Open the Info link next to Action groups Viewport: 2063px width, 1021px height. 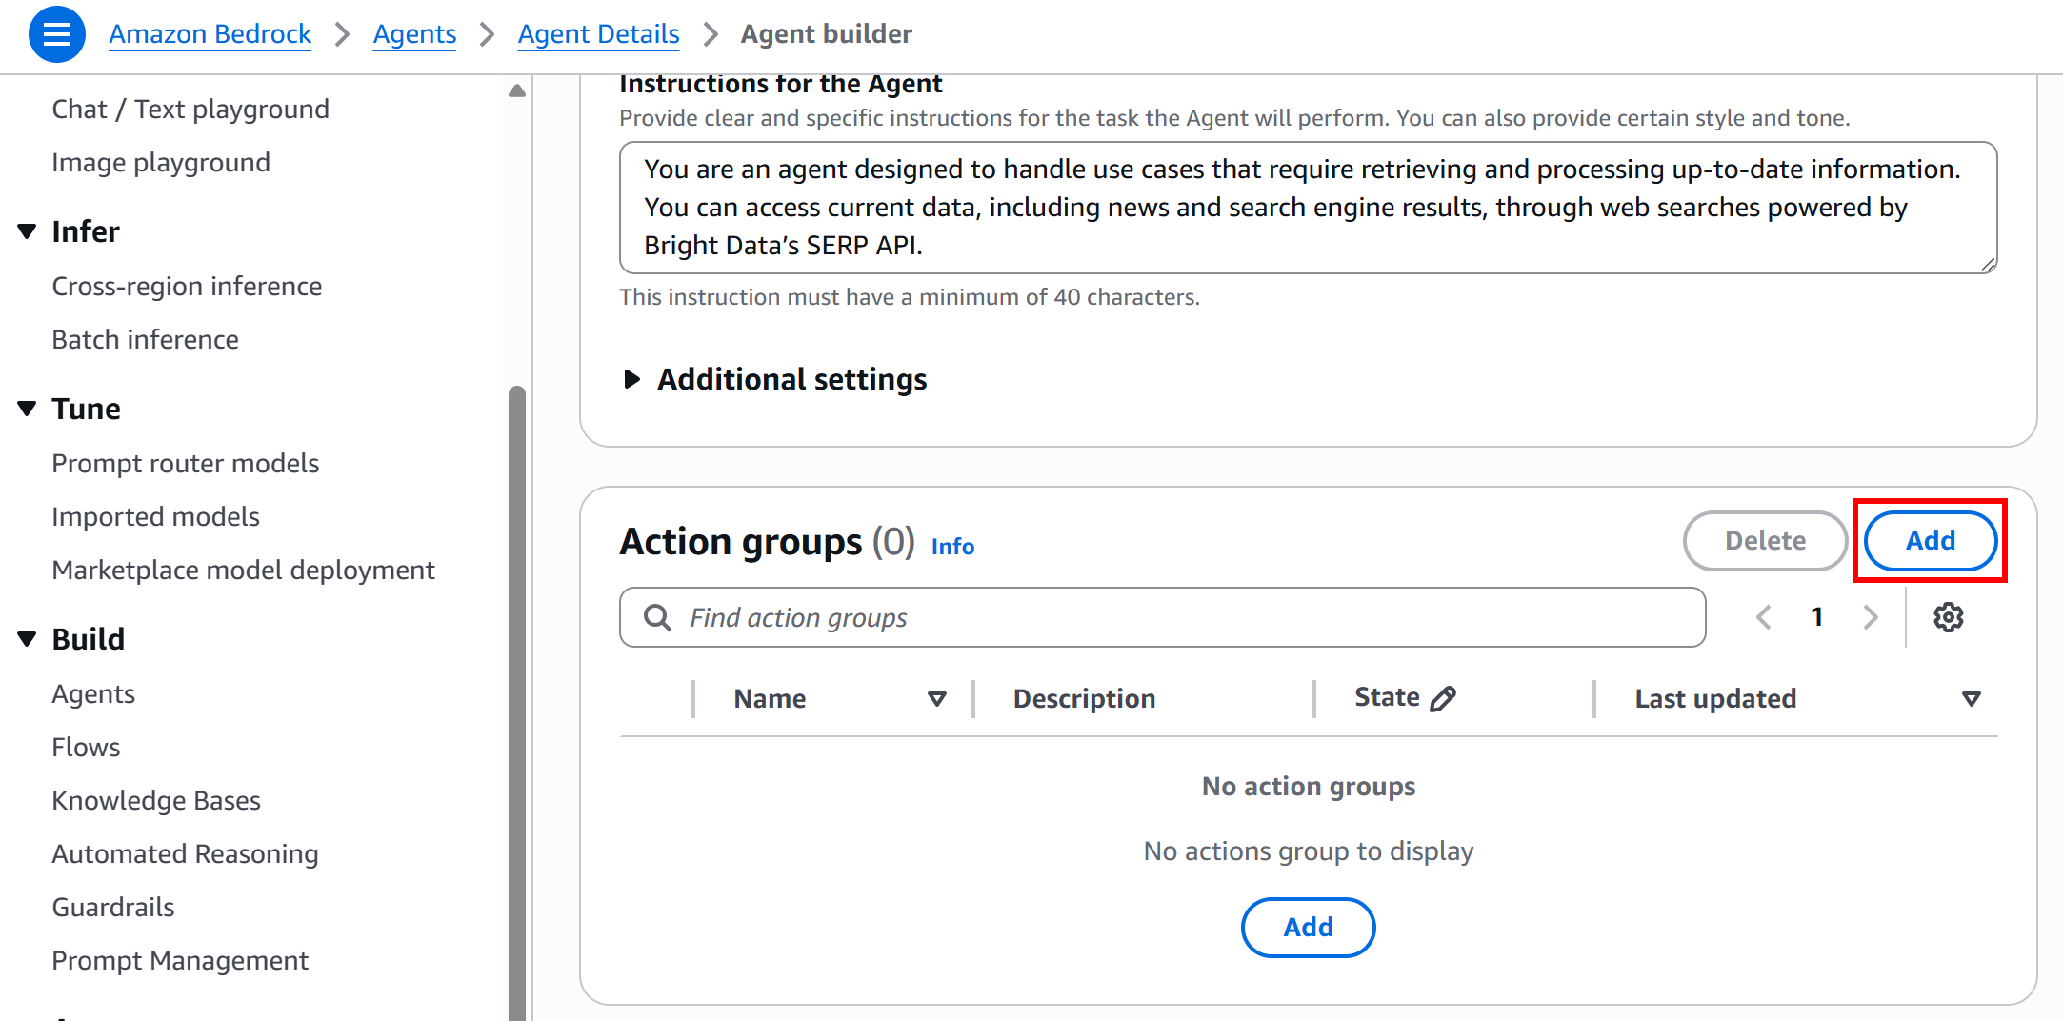click(x=952, y=546)
